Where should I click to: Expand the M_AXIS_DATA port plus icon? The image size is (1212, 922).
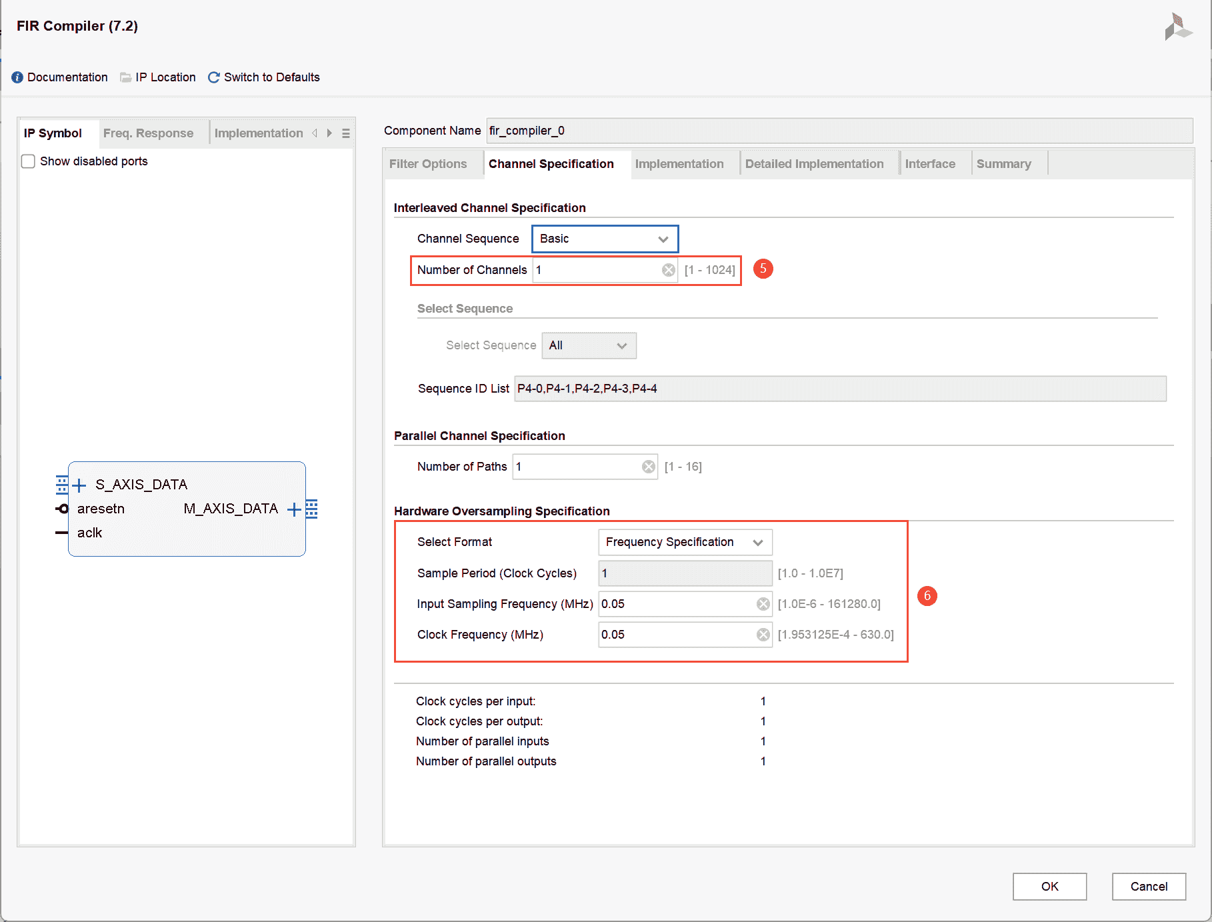click(294, 509)
